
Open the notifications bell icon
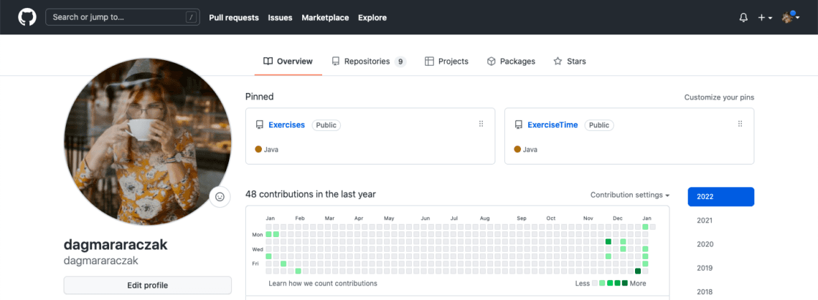pos(743,17)
